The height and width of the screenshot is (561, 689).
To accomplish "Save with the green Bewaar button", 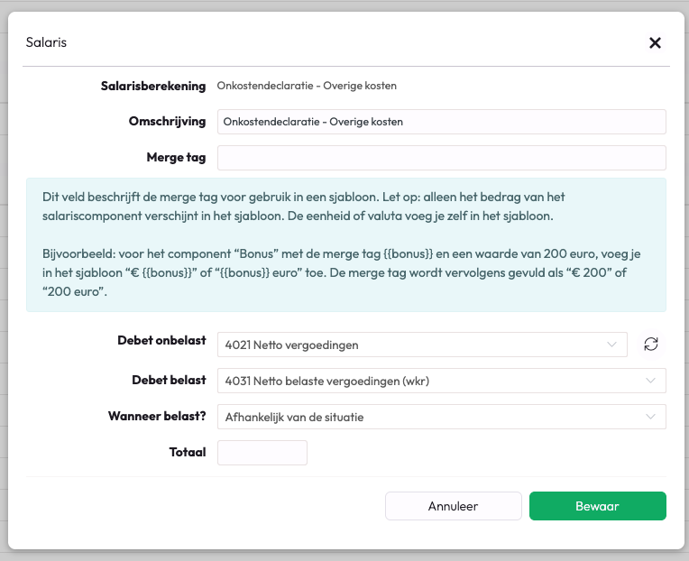I will (x=597, y=506).
